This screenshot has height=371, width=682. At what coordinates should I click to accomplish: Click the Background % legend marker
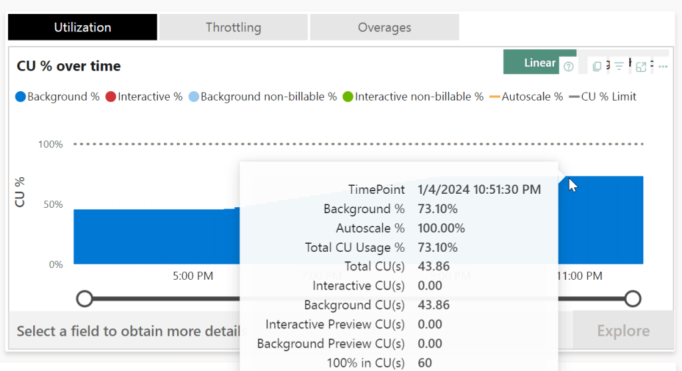[x=21, y=97]
